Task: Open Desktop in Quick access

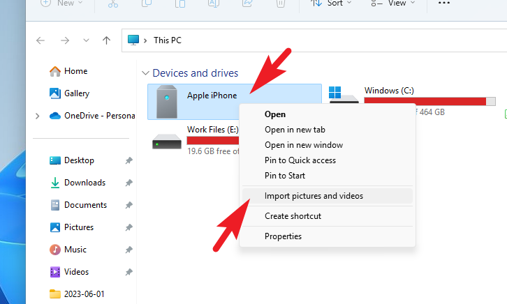Action: pyautogui.click(x=72, y=160)
